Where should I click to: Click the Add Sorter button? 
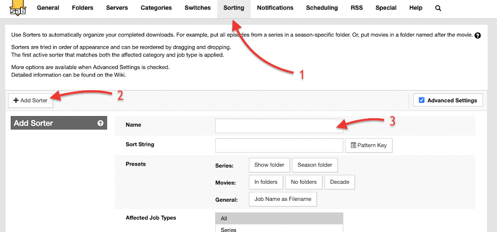pyautogui.click(x=31, y=100)
